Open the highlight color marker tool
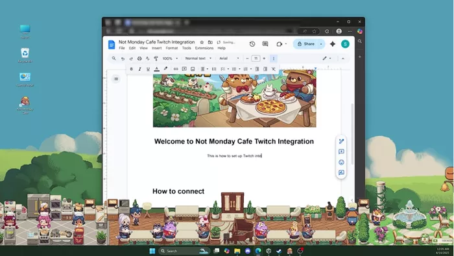Screen dimensions: 454x256 (x=165, y=69)
